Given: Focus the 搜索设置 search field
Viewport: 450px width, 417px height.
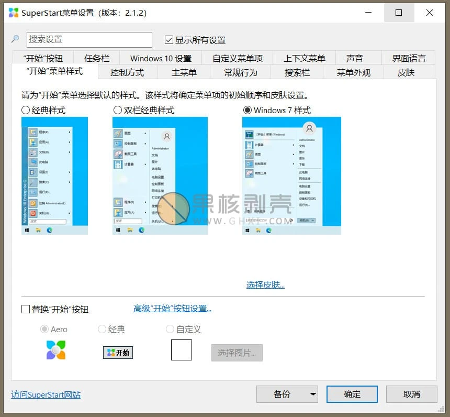Looking at the screenshot, I should coord(89,40).
